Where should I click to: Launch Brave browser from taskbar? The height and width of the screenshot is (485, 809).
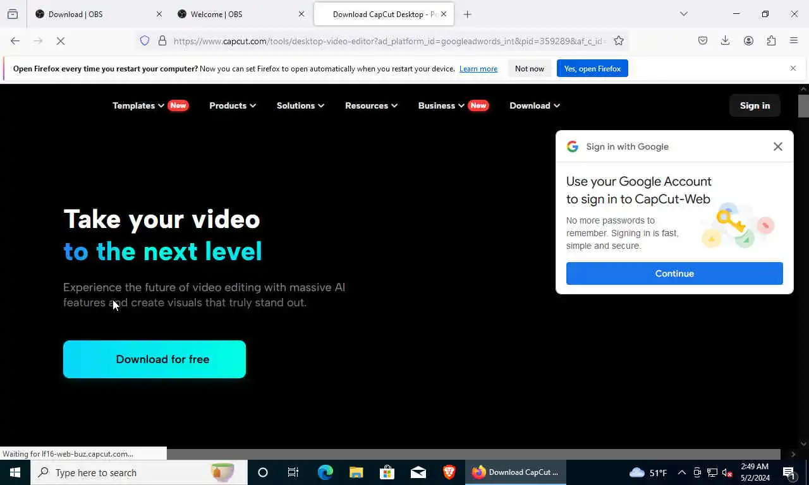click(449, 472)
